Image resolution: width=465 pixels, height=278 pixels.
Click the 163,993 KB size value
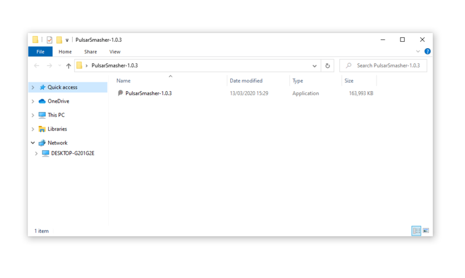pyautogui.click(x=361, y=93)
